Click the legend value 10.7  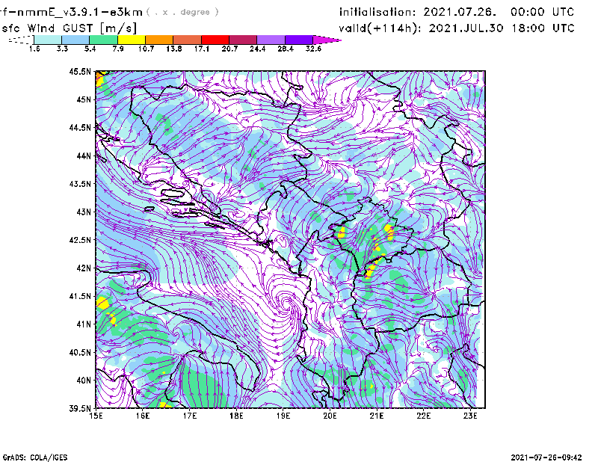tap(146, 49)
